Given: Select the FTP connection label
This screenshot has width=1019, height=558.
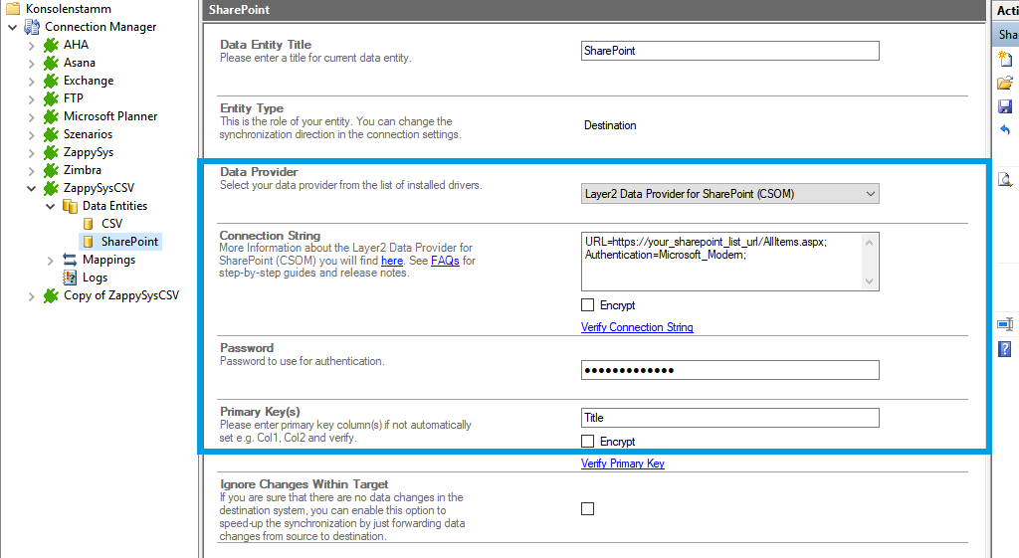Looking at the screenshot, I should click(x=74, y=98).
